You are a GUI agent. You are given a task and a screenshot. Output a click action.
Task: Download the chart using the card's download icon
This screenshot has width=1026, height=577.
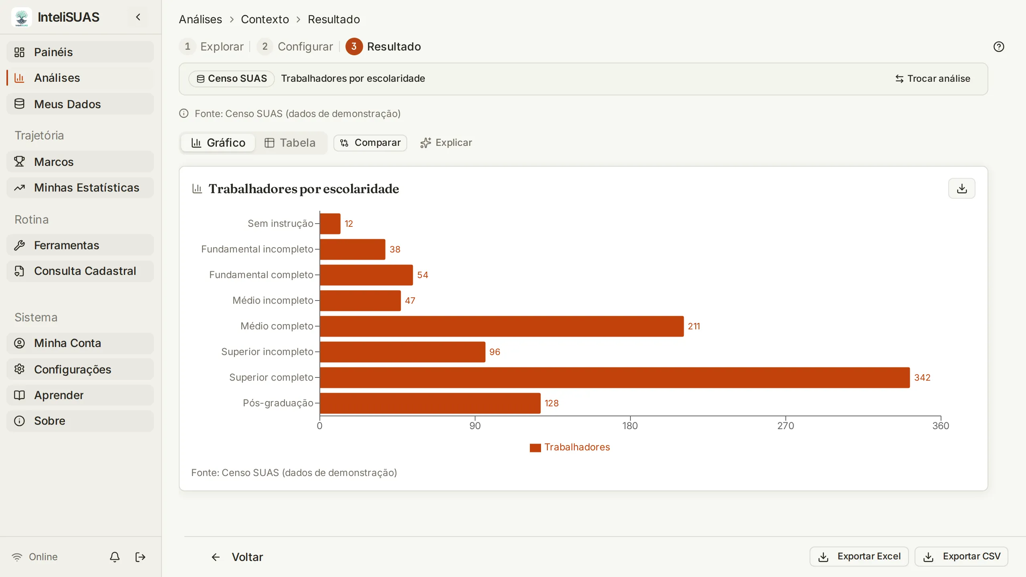click(961, 188)
